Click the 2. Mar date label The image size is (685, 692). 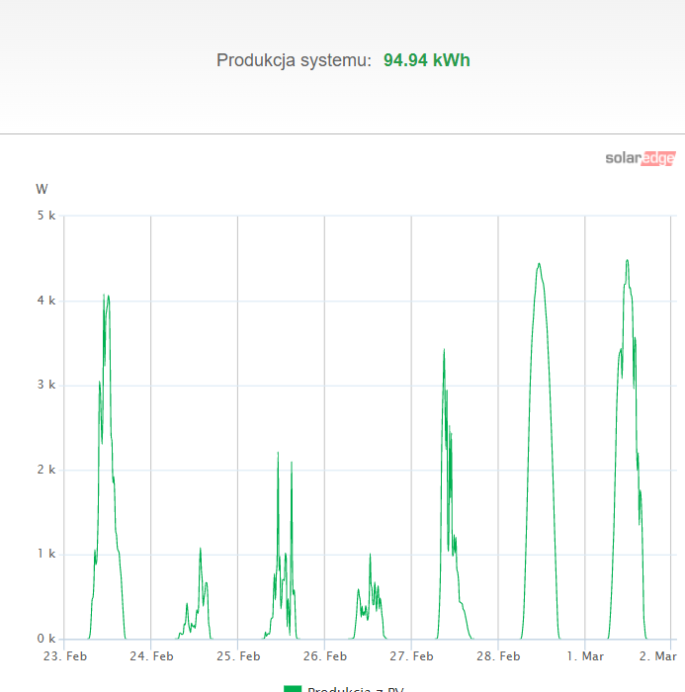pos(658,655)
